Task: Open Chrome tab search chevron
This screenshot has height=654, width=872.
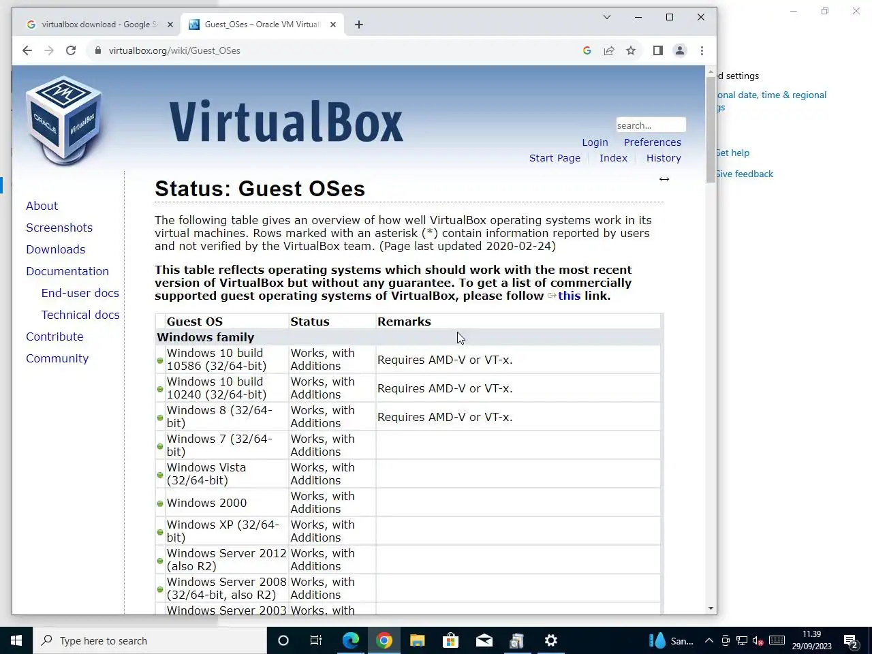Action: pyautogui.click(x=607, y=17)
